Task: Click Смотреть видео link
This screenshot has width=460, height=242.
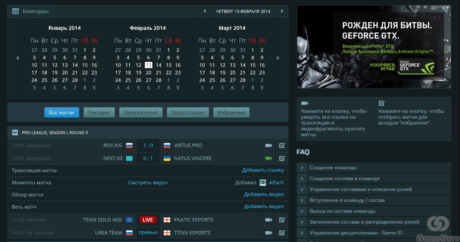Action: pyautogui.click(x=148, y=183)
